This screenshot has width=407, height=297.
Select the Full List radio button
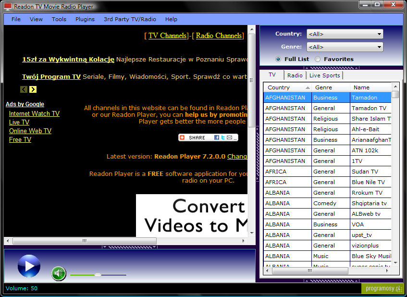click(278, 59)
